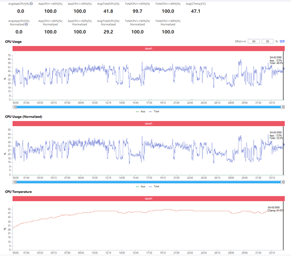
Task: Click the CPU threshold field showing 80
Action: click(x=268, y=42)
